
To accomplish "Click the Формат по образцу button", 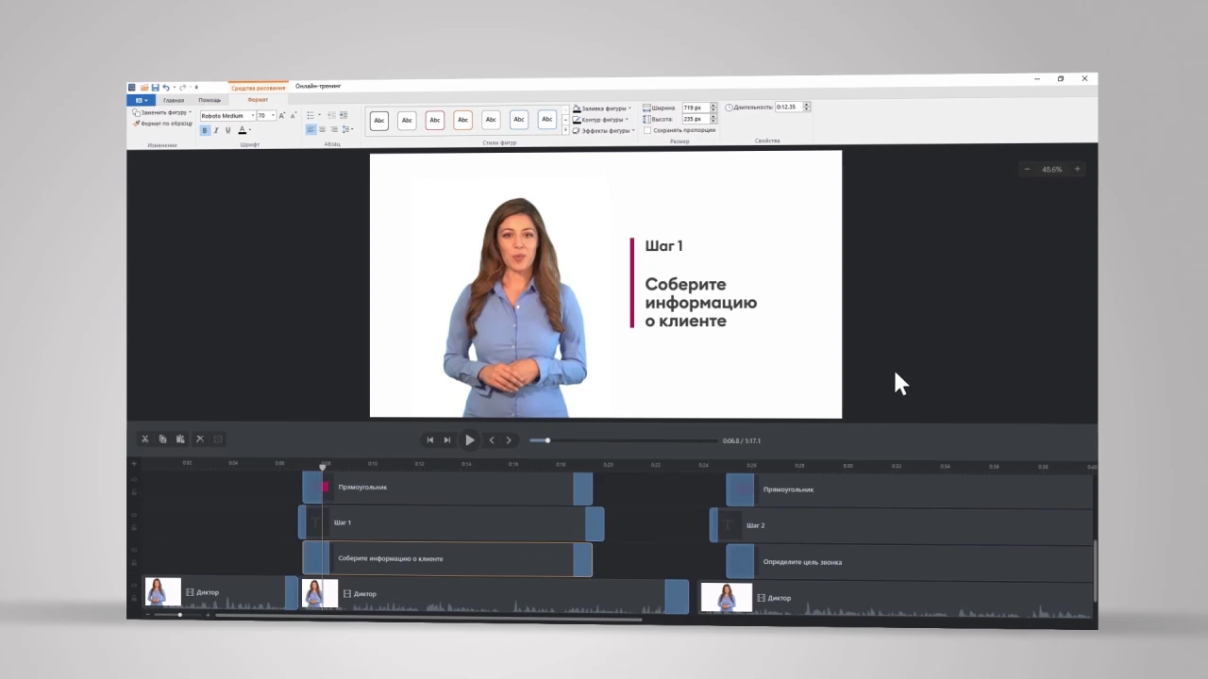I will coord(162,124).
